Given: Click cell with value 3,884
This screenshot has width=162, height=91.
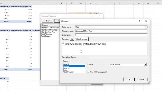Looking at the screenshot, I should [x=4, y=21].
